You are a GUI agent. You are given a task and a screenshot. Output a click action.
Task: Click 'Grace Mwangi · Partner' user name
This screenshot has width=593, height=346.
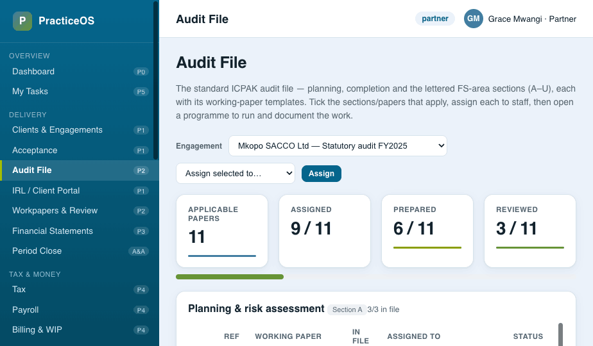point(532,19)
